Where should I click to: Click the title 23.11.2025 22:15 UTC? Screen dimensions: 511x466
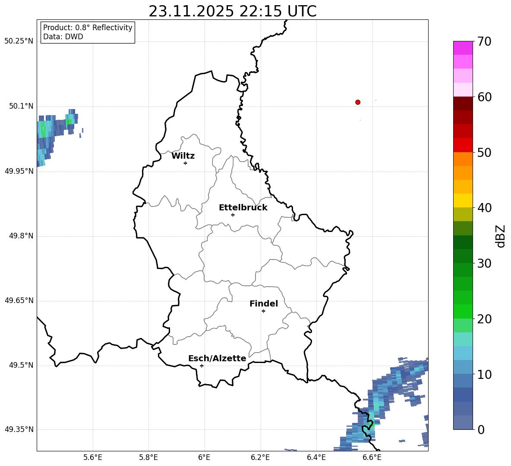tap(233, 11)
